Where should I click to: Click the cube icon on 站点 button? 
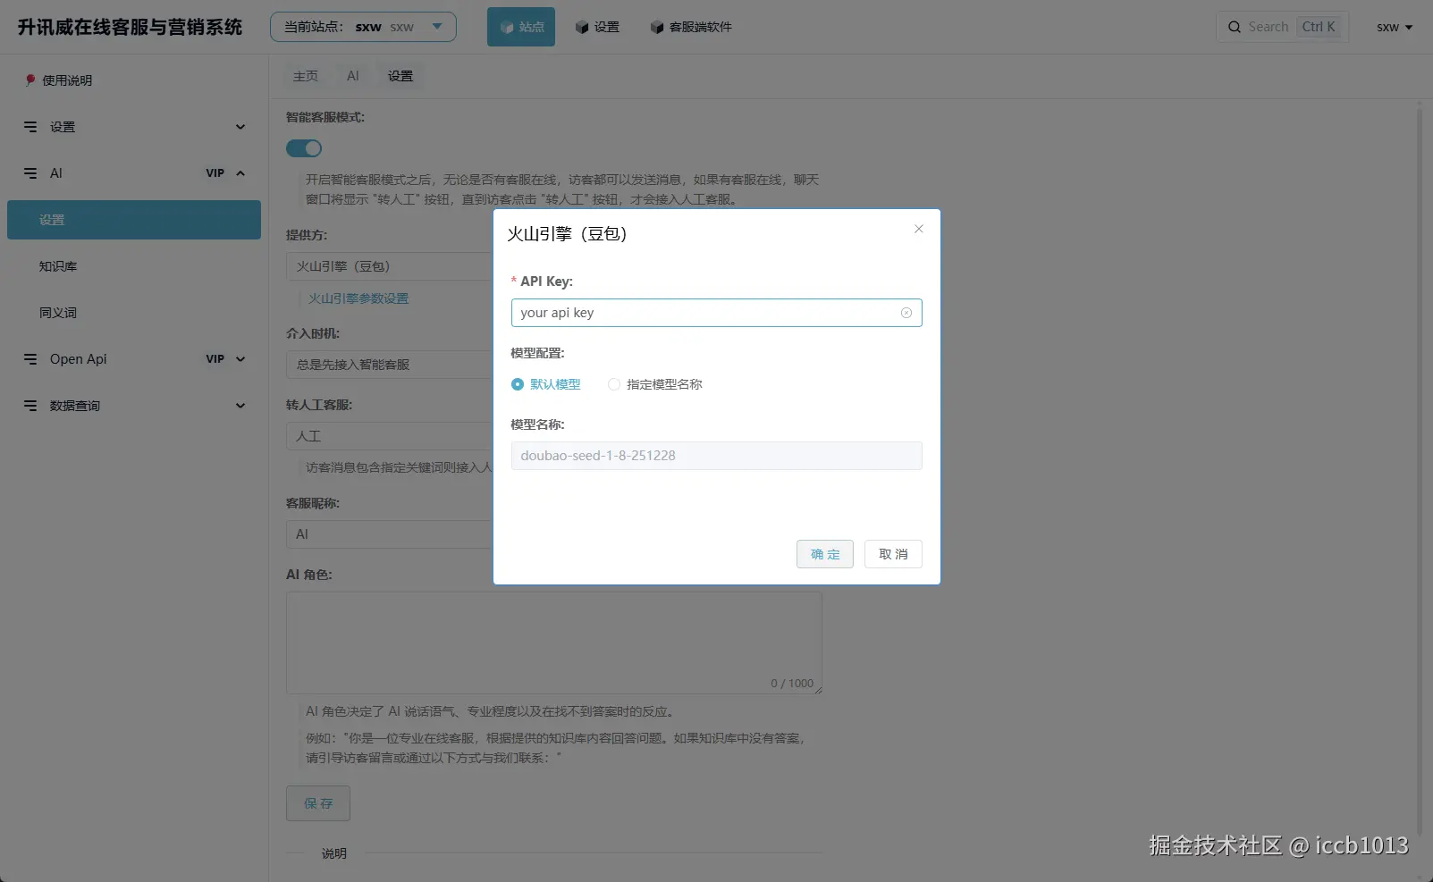pyautogui.click(x=507, y=27)
